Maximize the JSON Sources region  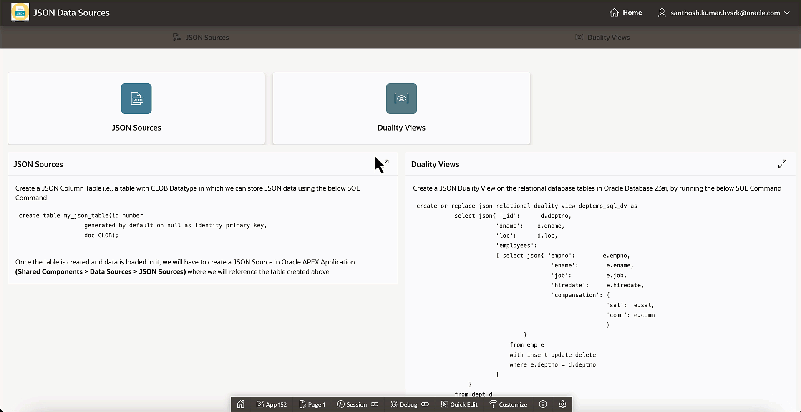385,164
